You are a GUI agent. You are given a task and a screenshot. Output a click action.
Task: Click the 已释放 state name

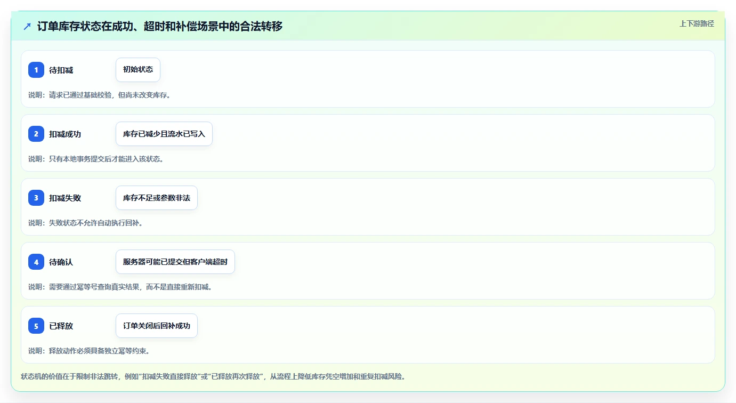pos(61,326)
